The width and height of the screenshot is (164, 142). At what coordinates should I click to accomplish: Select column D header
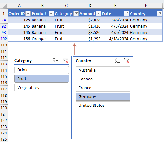[90, 5]
